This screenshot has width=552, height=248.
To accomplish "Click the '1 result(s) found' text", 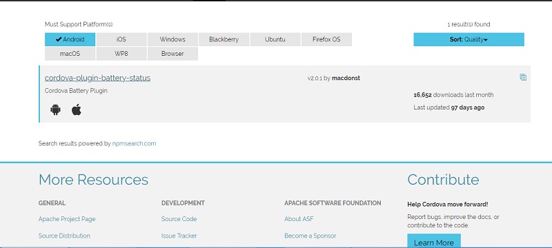I will 469,24.
